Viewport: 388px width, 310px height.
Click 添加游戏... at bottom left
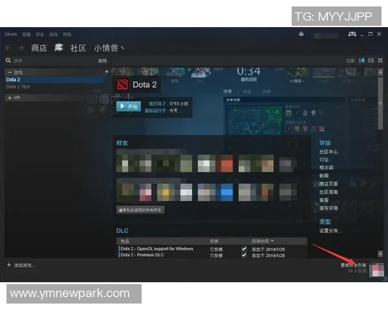[25, 265]
